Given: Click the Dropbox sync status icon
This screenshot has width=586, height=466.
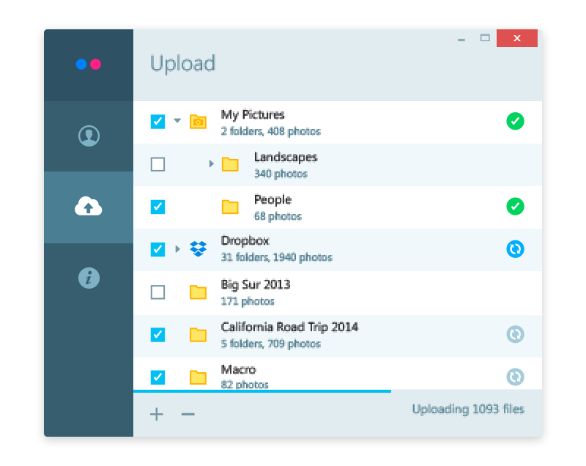Looking at the screenshot, I should coord(515,249).
